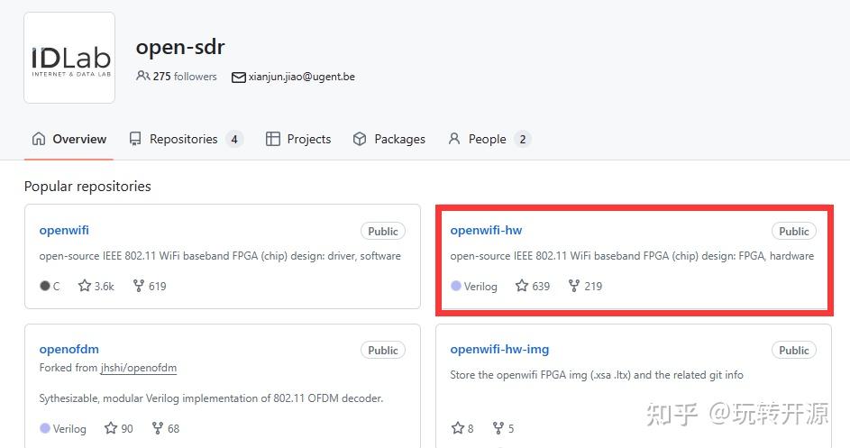
Task: Click the star icon showing 90 on openofdm
Action: pyautogui.click(x=111, y=428)
